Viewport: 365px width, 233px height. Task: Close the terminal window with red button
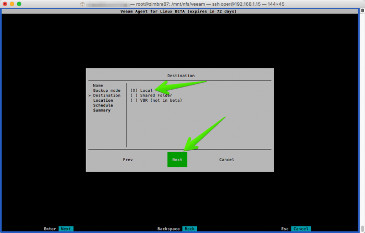(5, 4)
